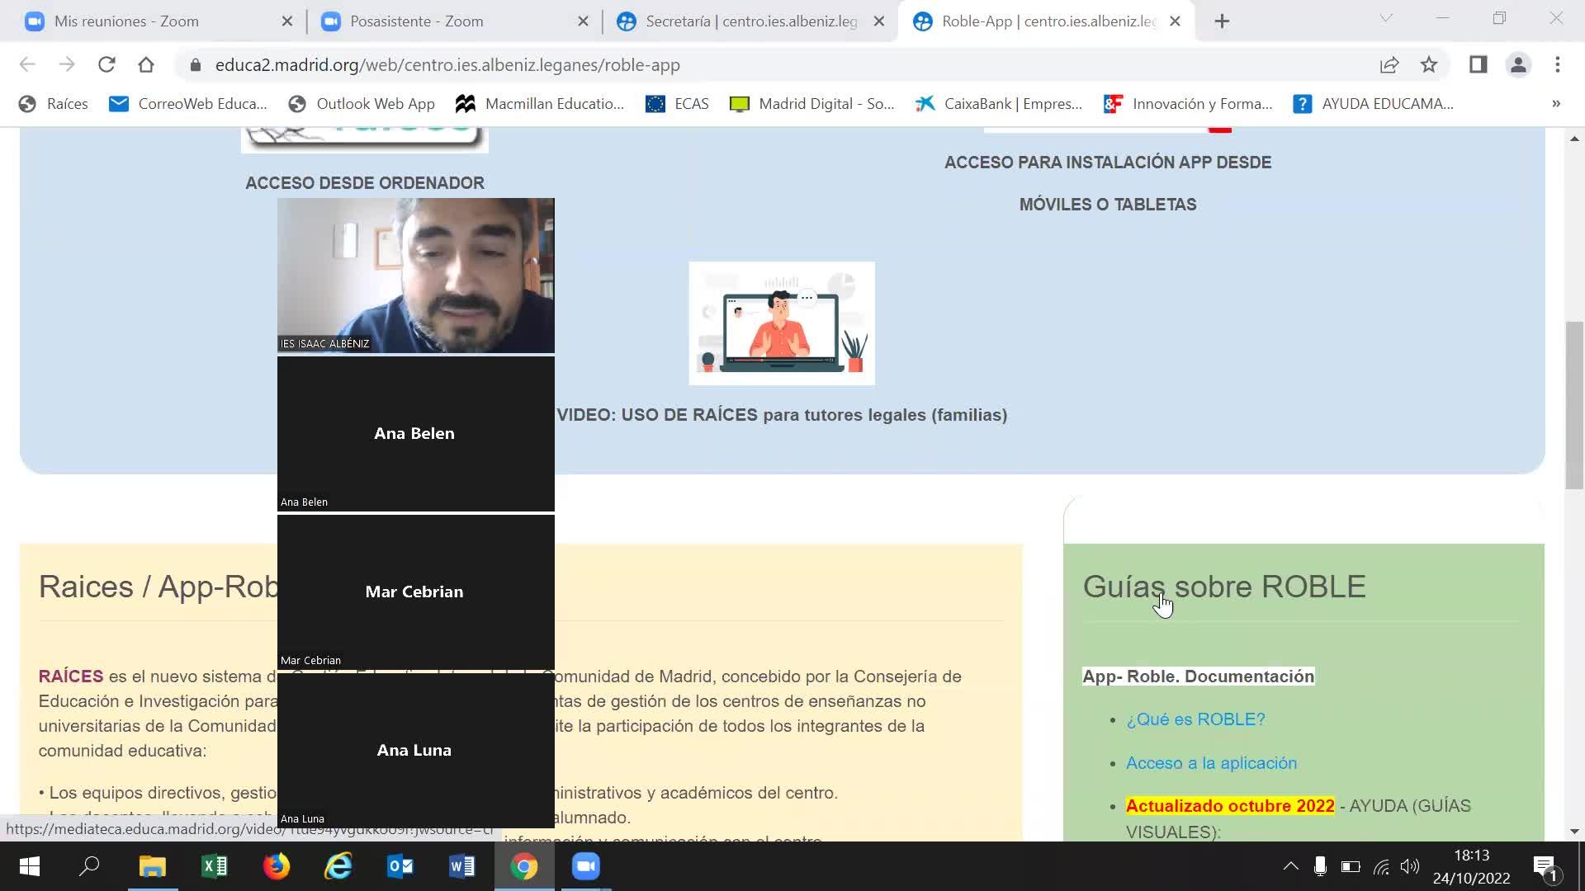
Task: Open the Acceso a la aplicación link
Action: tap(1211, 763)
